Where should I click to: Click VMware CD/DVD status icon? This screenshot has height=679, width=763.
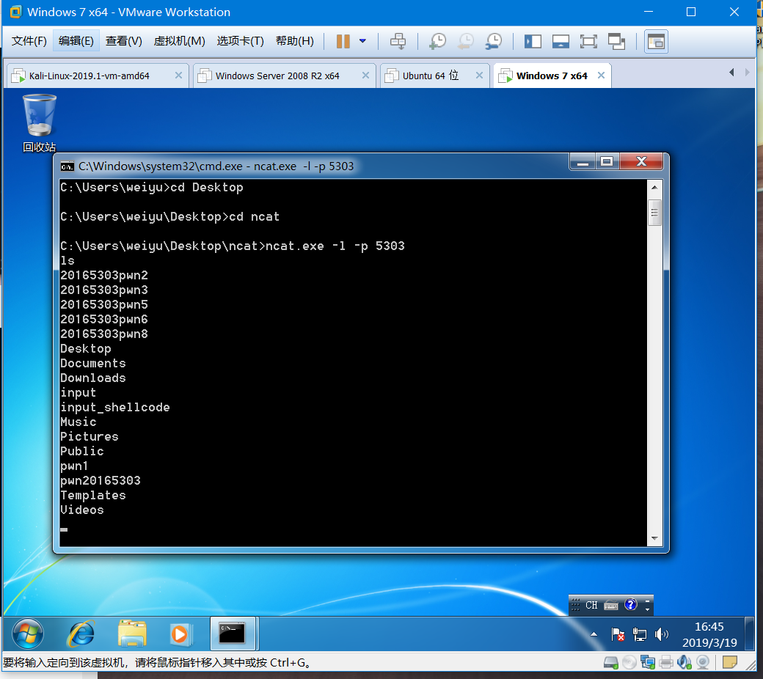pos(629,662)
